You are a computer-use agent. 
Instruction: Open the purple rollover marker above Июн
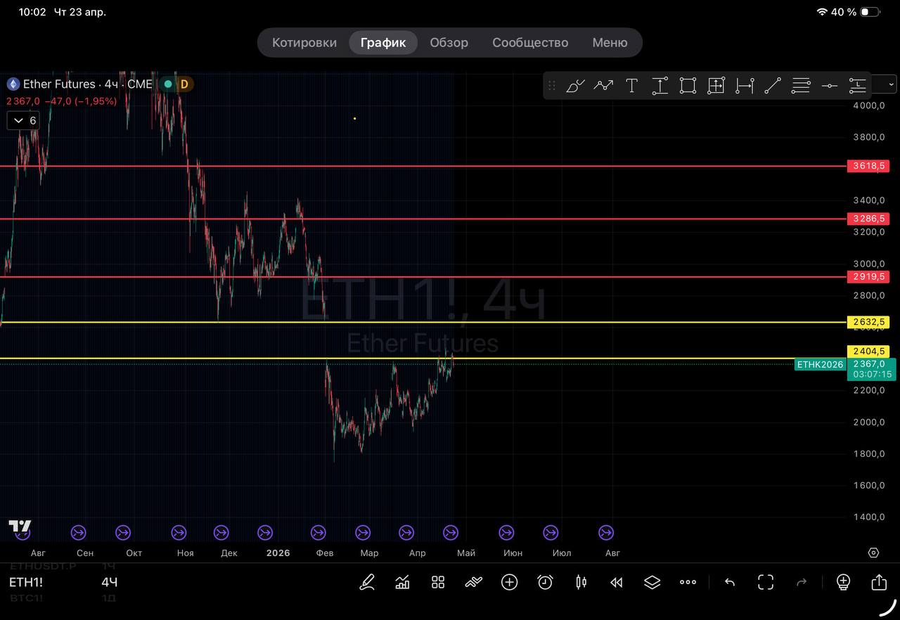point(506,533)
